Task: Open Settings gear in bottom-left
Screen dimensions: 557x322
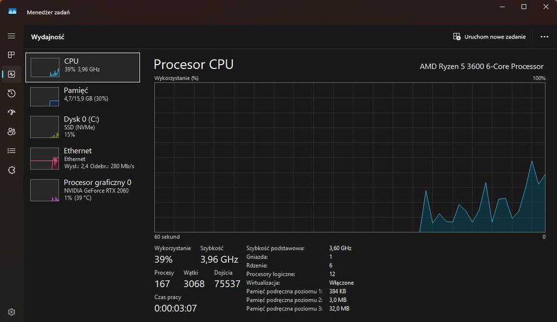Action: point(11,312)
